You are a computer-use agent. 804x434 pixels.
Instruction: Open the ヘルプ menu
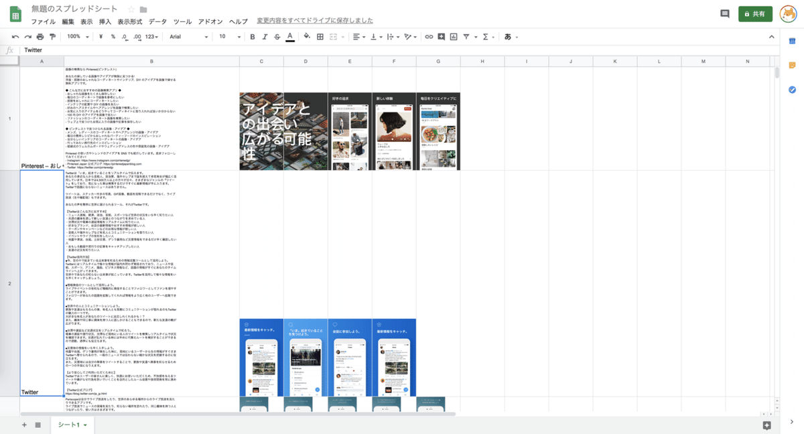(238, 21)
